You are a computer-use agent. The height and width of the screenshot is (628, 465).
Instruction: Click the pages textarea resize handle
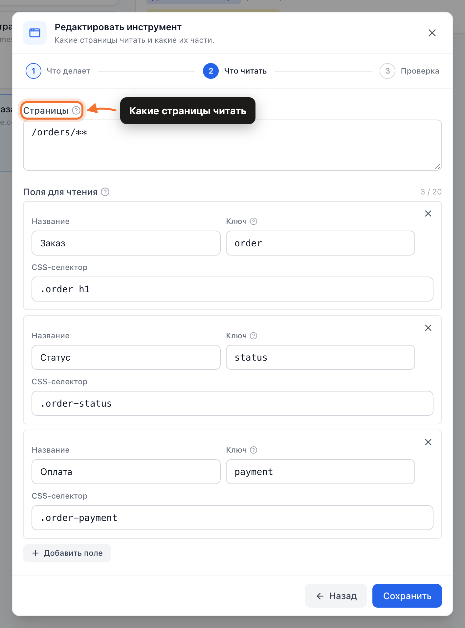(x=438, y=167)
